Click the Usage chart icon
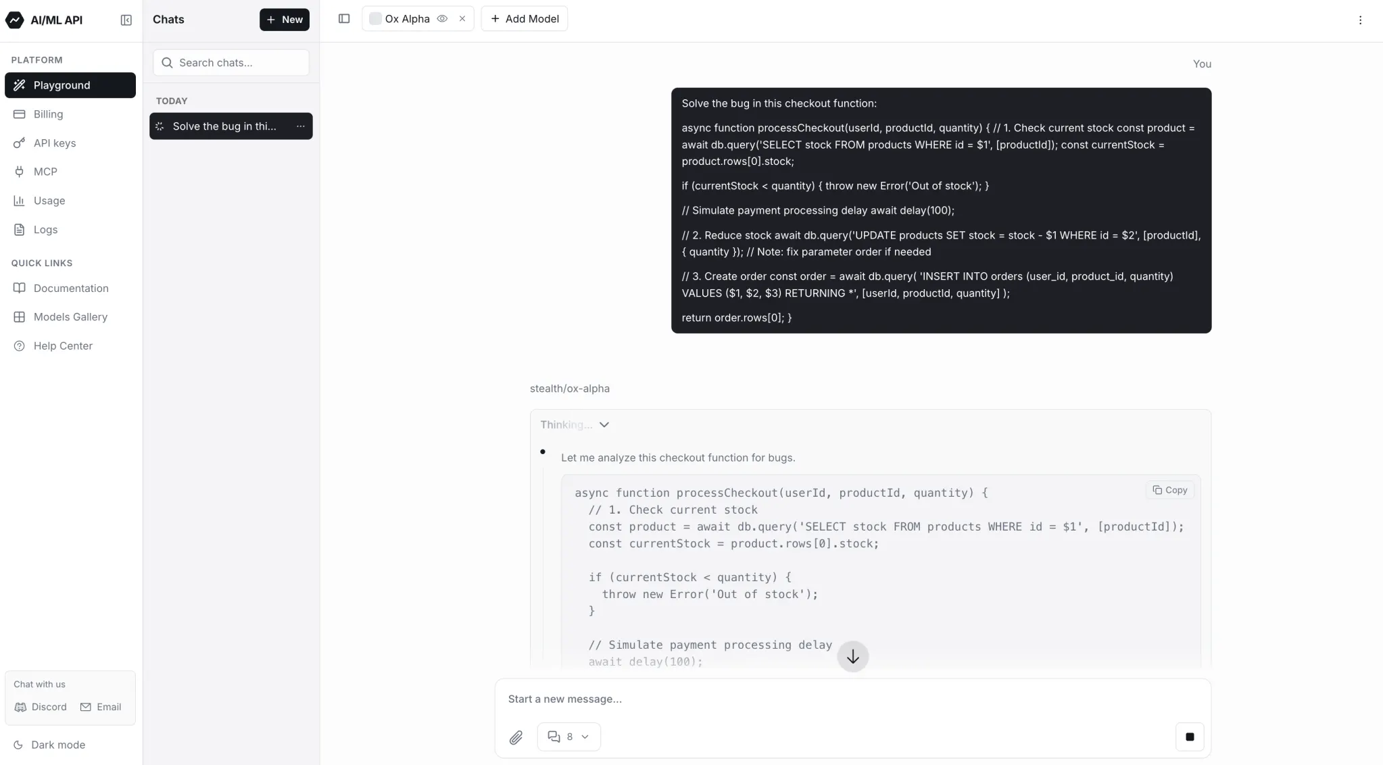This screenshot has width=1383, height=765. [20, 201]
